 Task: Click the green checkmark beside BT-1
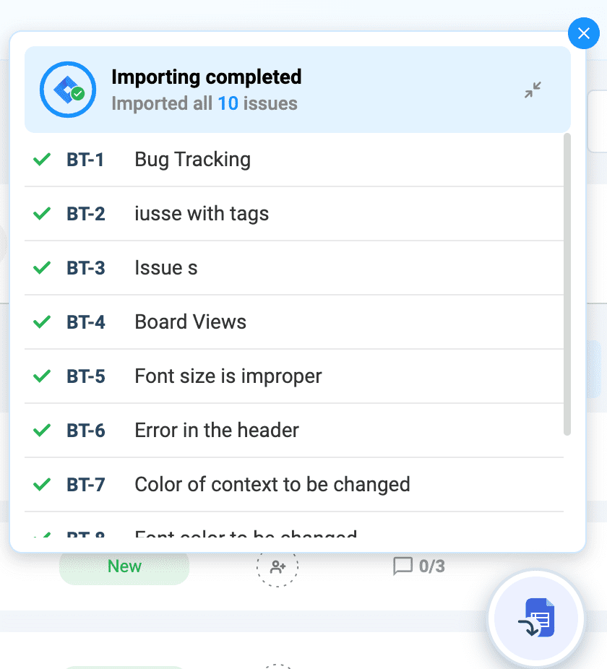click(42, 160)
